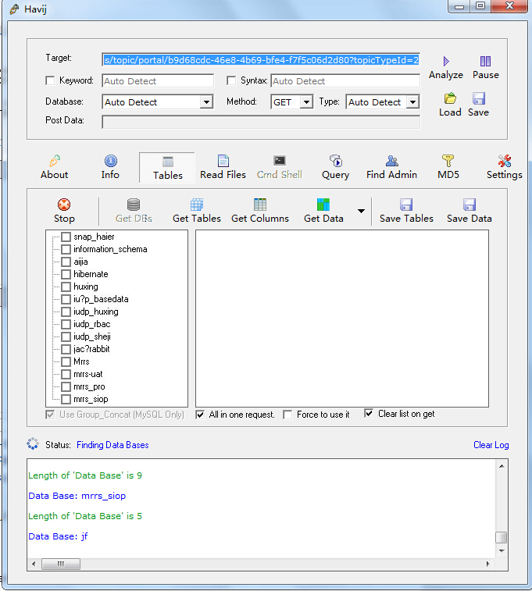Open the Database Auto Detect dropdown

pyautogui.click(x=206, y=102)
